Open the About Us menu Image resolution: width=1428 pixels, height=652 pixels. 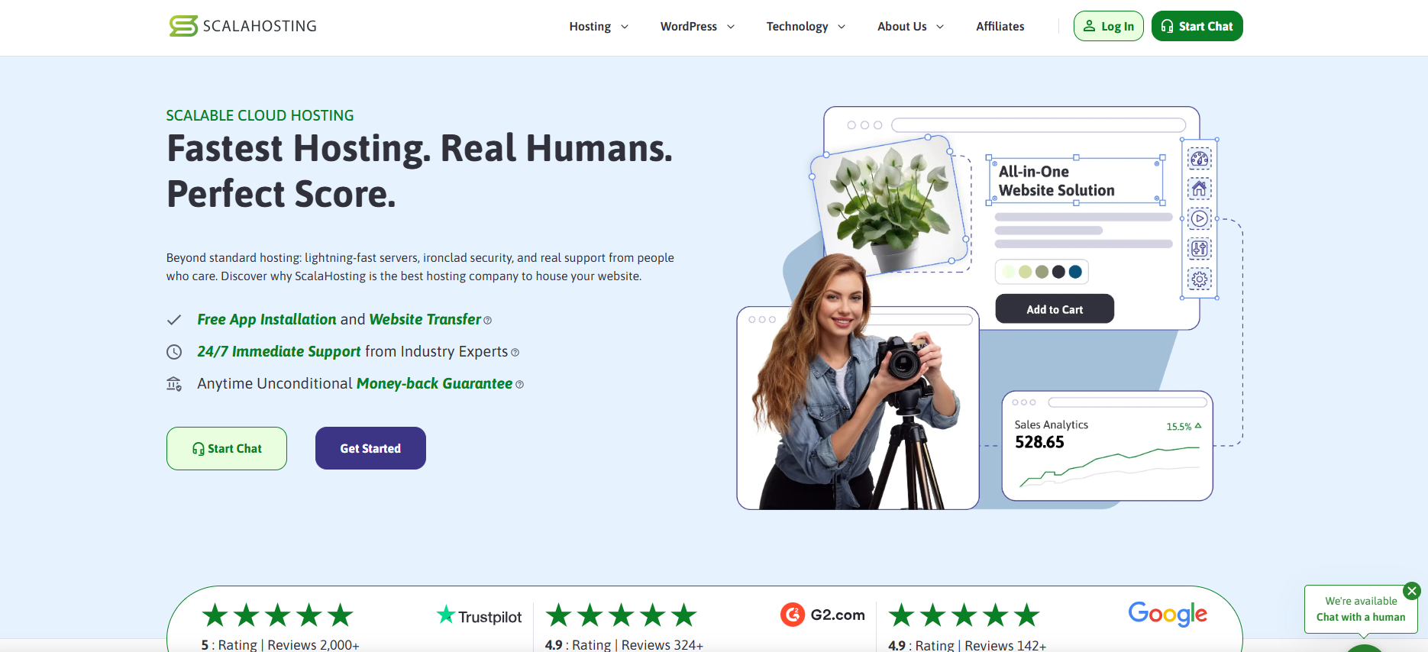tap(902, 26)
